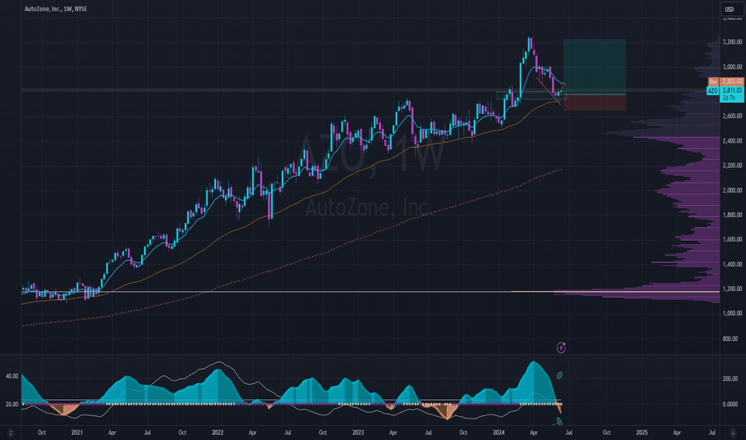
Task: Click the chart title AutoZone, Inc., 1W, NYSE
Action: pos(56,9)
